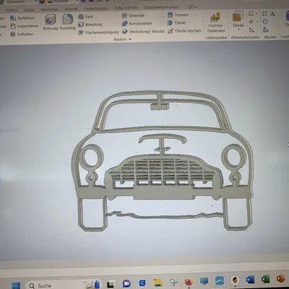Click the rectangular pattern icon in Muster
Viewport: 289px width, 289px height.
(x=264, y=14)
